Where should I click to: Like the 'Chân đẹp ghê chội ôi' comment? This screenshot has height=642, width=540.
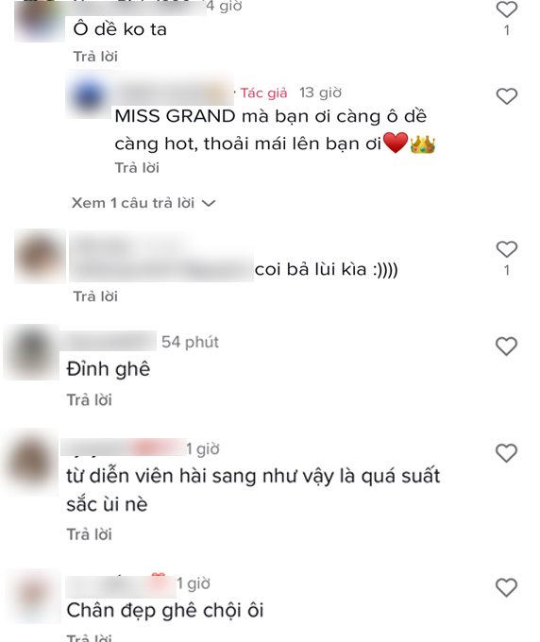point(506,587)
